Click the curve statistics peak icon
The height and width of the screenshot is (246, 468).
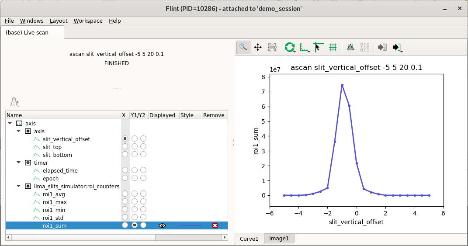351,47
